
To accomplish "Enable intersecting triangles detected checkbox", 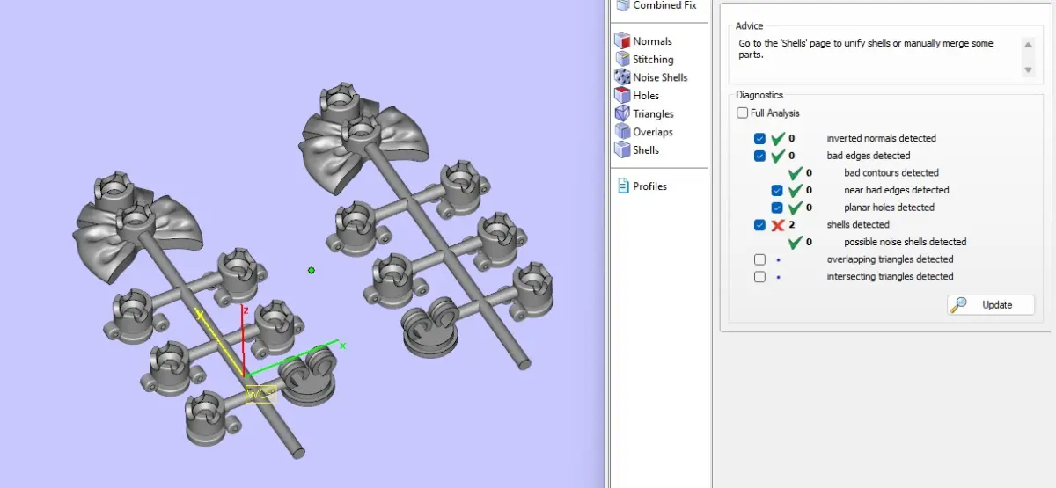I will pyautogui.click(x=759, y=277).
